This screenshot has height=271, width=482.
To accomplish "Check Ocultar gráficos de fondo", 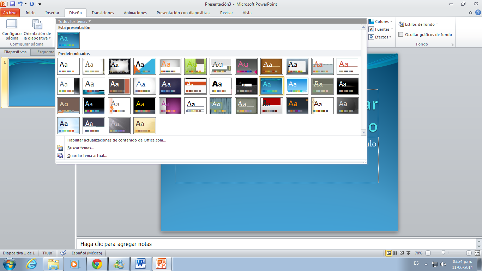I will point(401,35).
